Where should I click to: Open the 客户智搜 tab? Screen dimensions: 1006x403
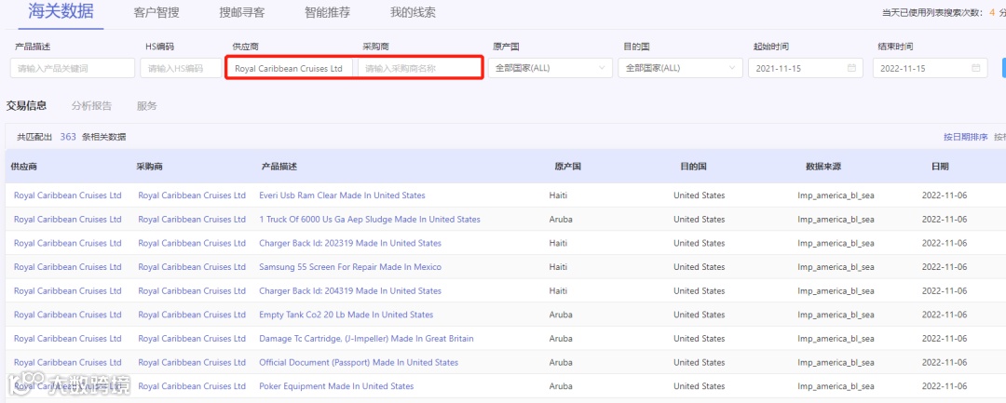pyautogui.click(x=156, y=13)
